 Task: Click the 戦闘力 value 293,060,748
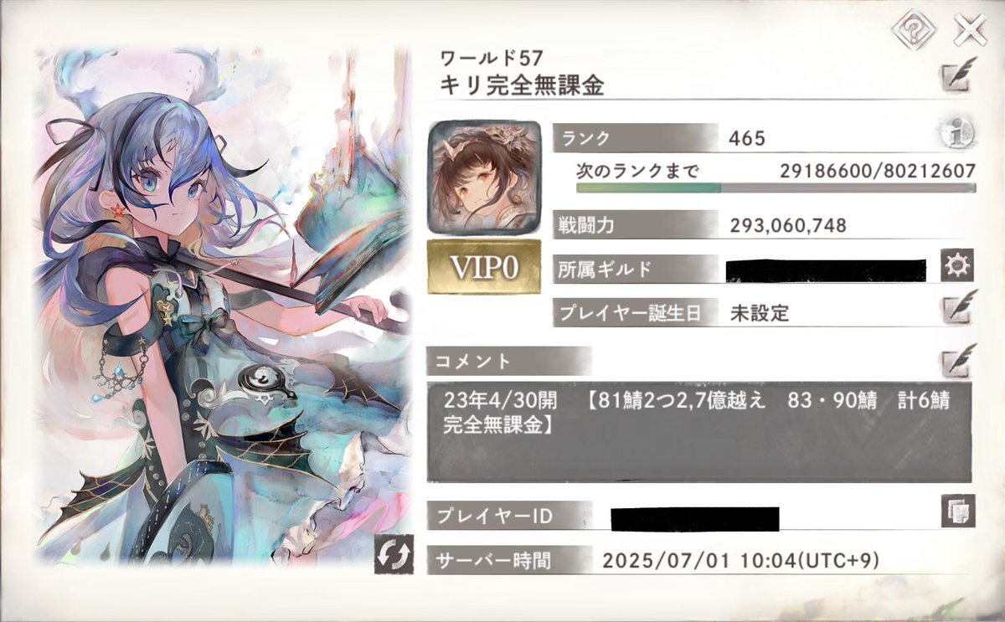pyautogui.click(x=787, y=225)
